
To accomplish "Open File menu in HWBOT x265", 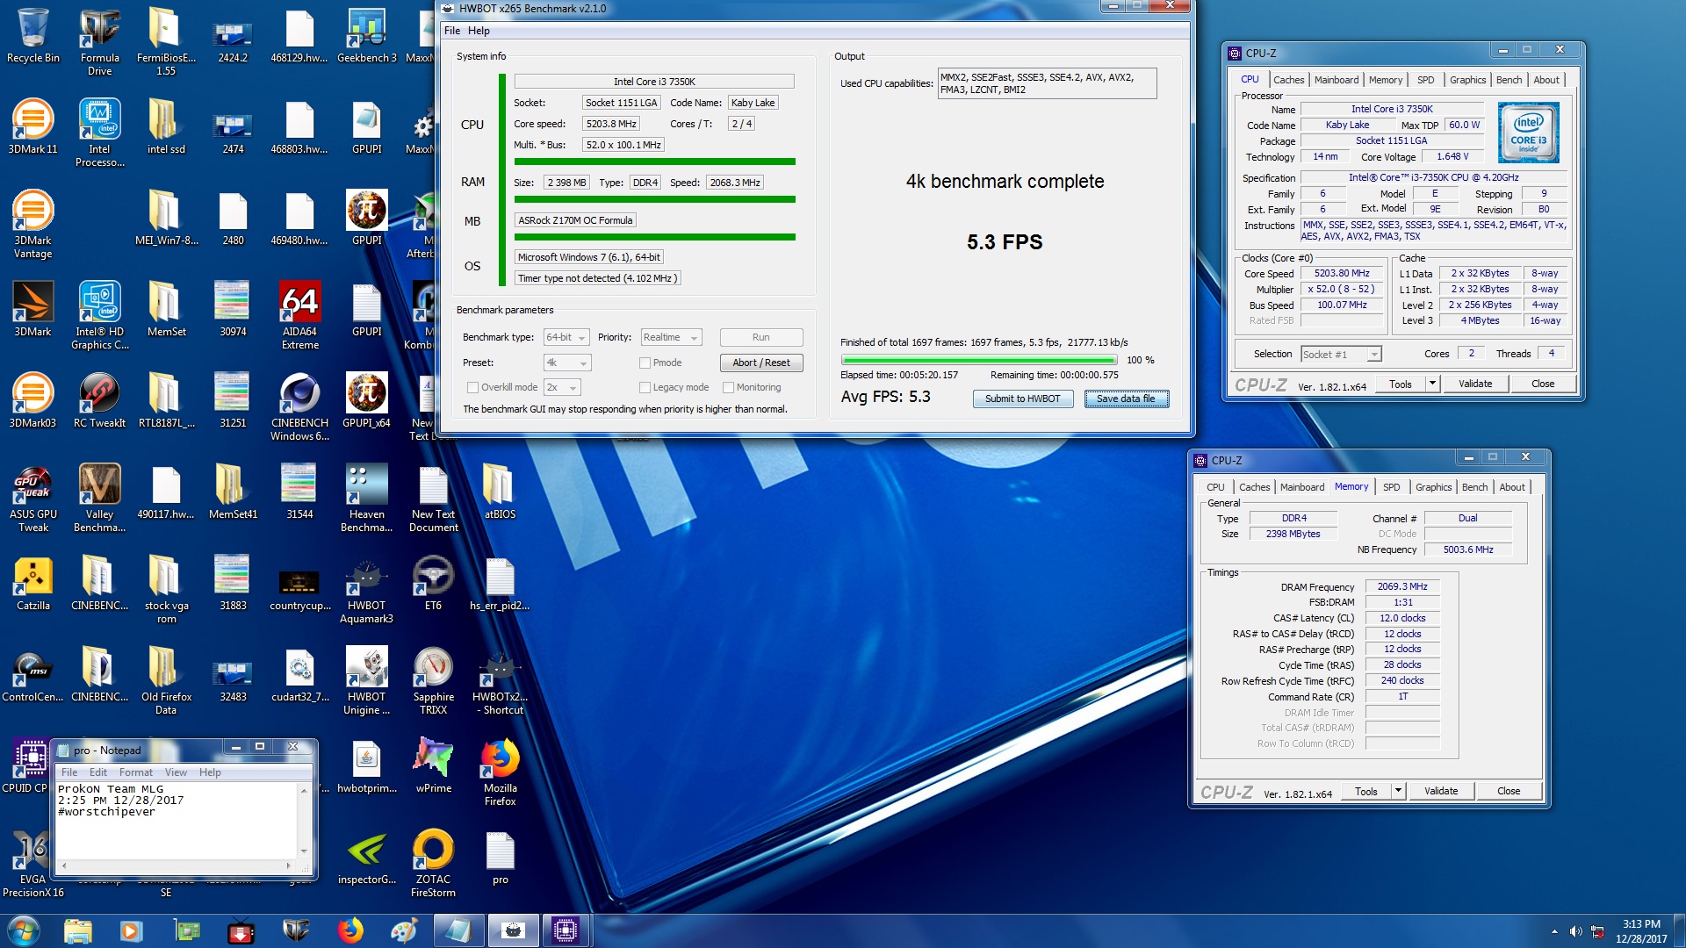I will (x=452, y=31).
